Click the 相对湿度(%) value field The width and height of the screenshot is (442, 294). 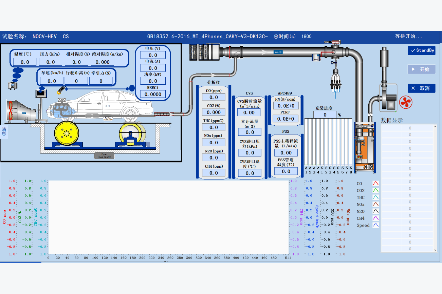tap(77, 62)
